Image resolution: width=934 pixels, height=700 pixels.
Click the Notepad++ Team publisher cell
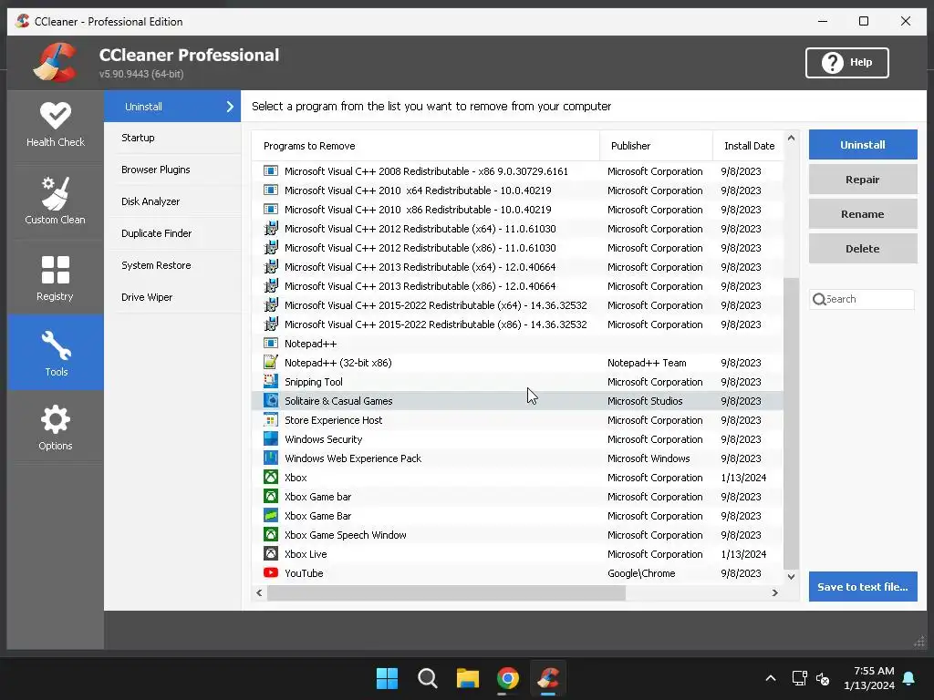coord(647,363)
